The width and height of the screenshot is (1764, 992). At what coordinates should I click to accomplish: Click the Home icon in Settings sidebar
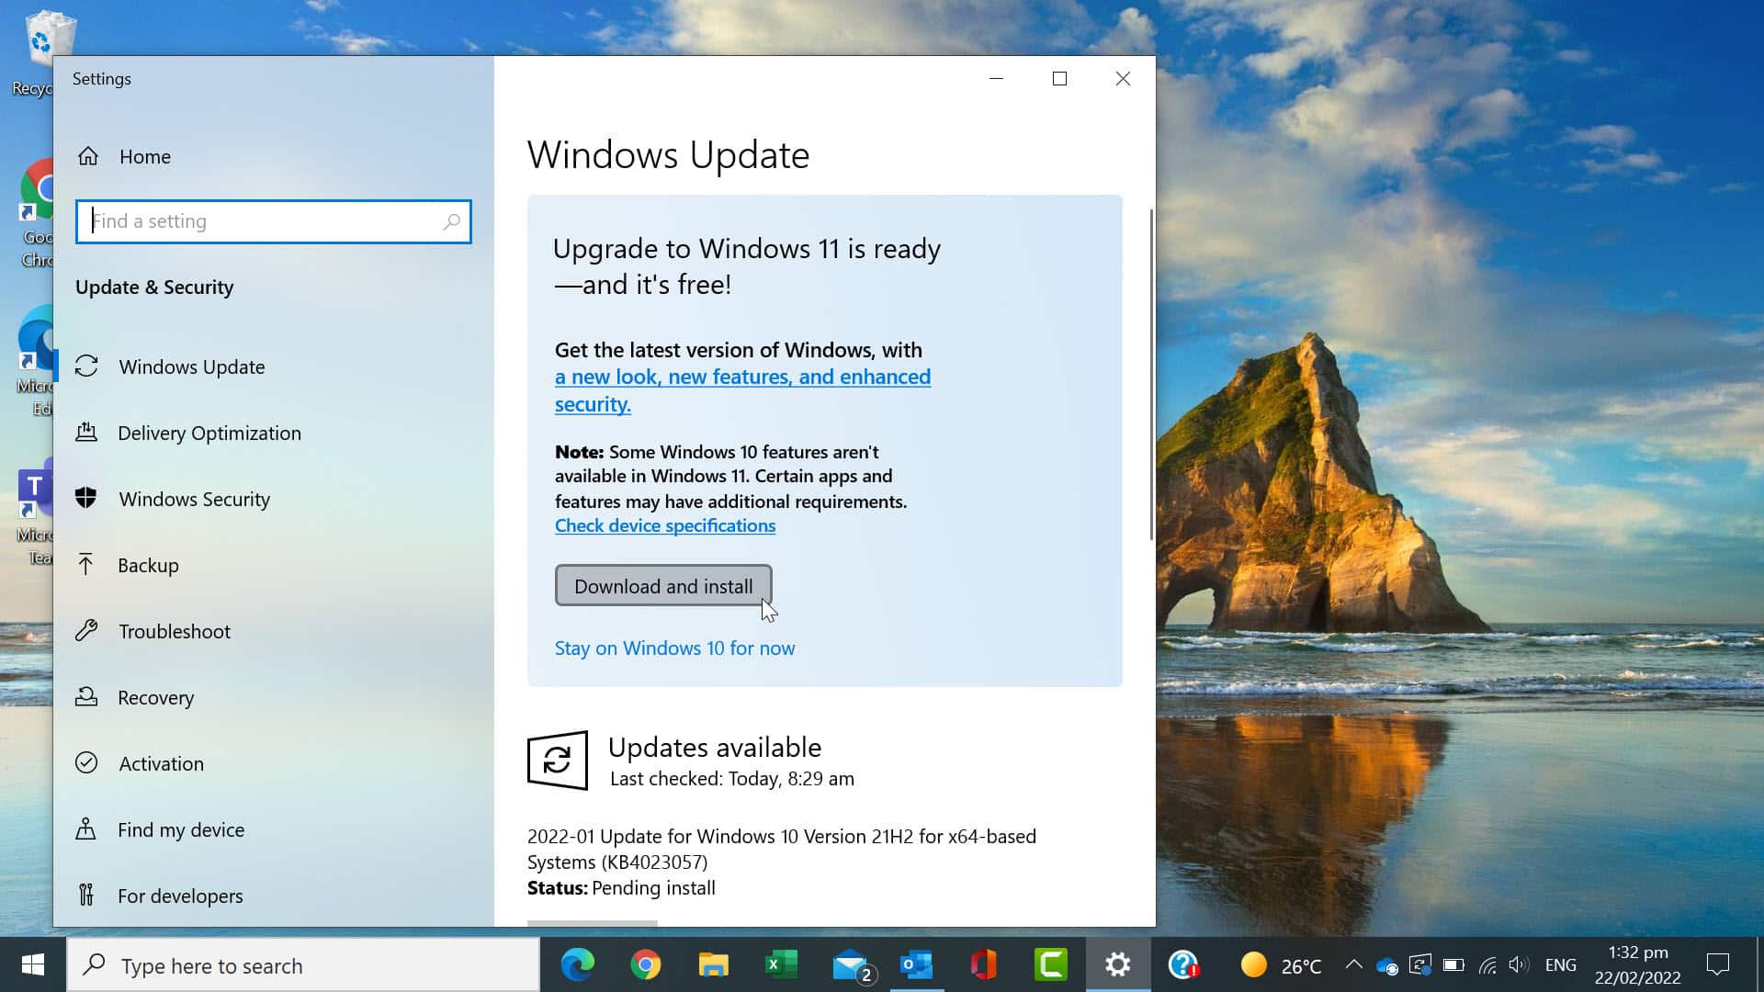pyautogui.click(x=88, y=156)
